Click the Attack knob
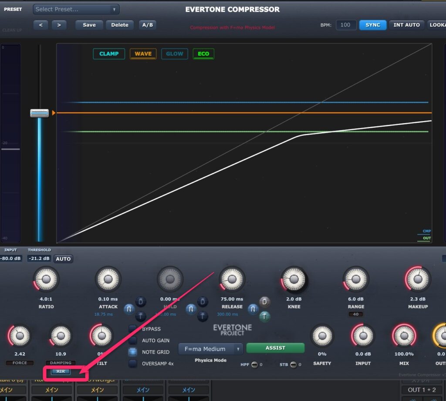The height and width of the screenshot is (401, 446). [x=108, y=279]
